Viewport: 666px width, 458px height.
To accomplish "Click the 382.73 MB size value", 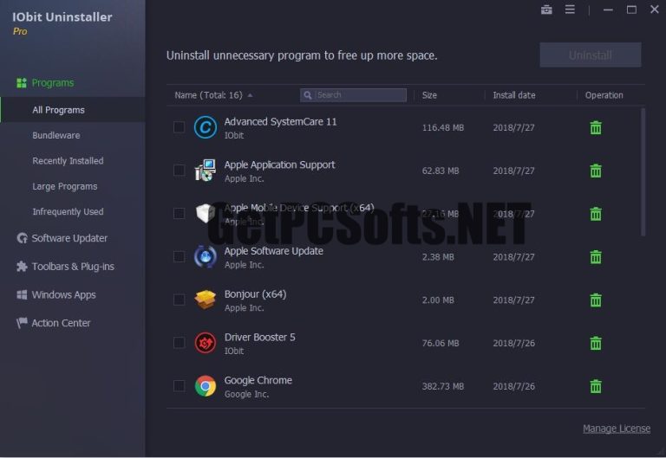I will 443,386.
